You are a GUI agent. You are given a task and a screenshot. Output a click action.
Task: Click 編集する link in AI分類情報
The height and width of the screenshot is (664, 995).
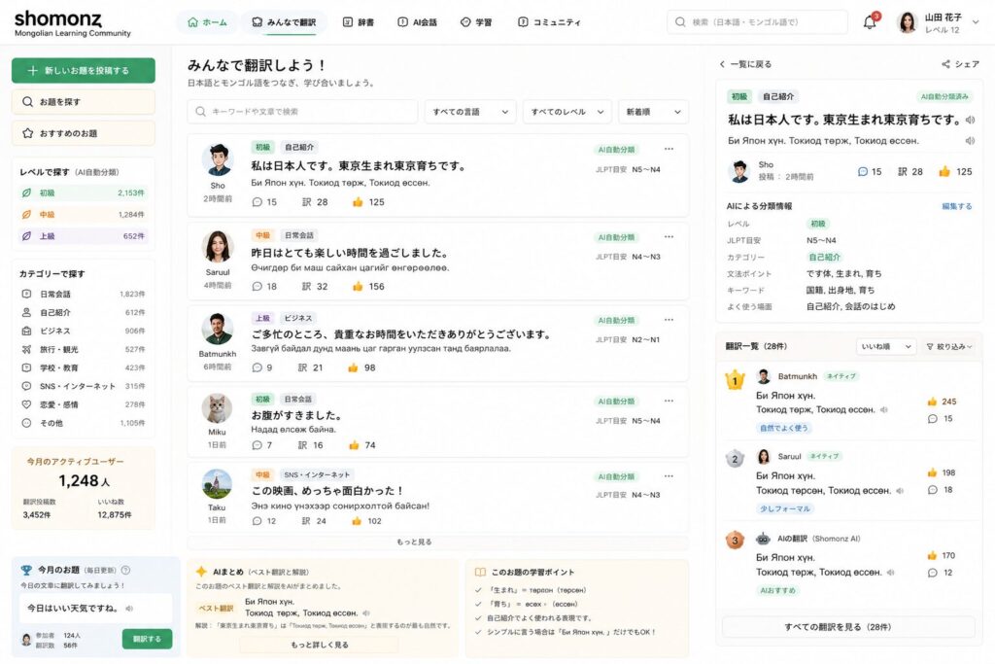click(x=956, y=206)
